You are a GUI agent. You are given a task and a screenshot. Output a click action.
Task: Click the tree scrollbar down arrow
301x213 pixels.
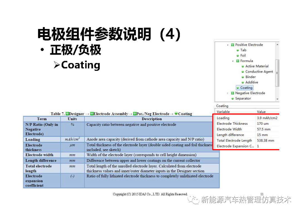[277, 99]
